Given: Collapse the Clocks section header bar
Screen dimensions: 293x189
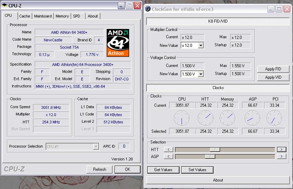Looking at the screenshot, I should [218, 88].
